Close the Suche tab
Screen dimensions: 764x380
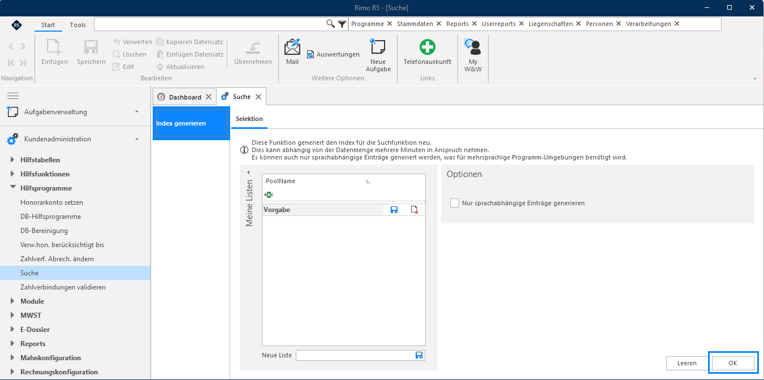pos(258,97)
